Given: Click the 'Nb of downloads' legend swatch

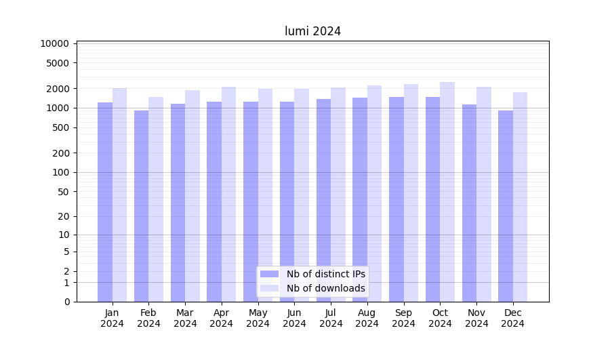Looking at the screenshot, I should pyautogui.click(x=269, y=288).
